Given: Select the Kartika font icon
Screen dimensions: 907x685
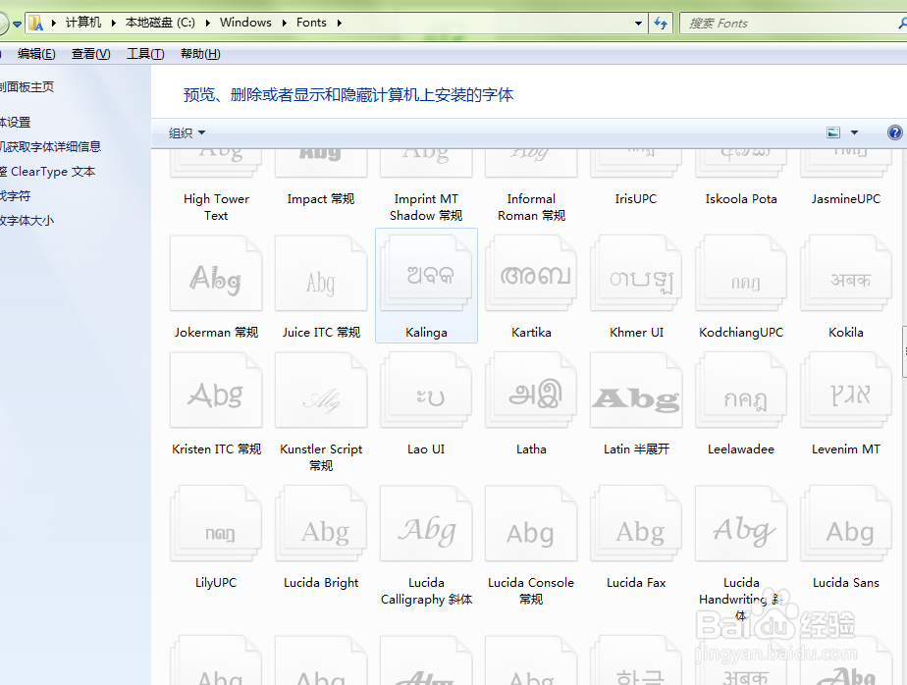Looking at the screenshot, I should pyautogui.click(x=531, y=273).
